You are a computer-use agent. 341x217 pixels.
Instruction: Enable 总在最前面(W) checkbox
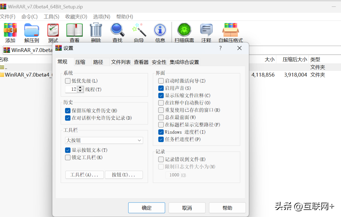click(161, 117)
